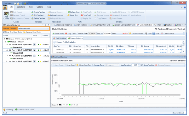Click the Max Samples stepper arrows
Viewport: 189px width, 116px height.
(x=139, y=65)
